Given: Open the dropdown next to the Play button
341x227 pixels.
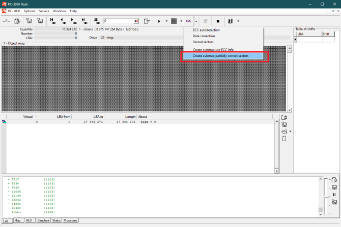Looking at the screenshot, I should pyautogui.click(x=166, y=21).
